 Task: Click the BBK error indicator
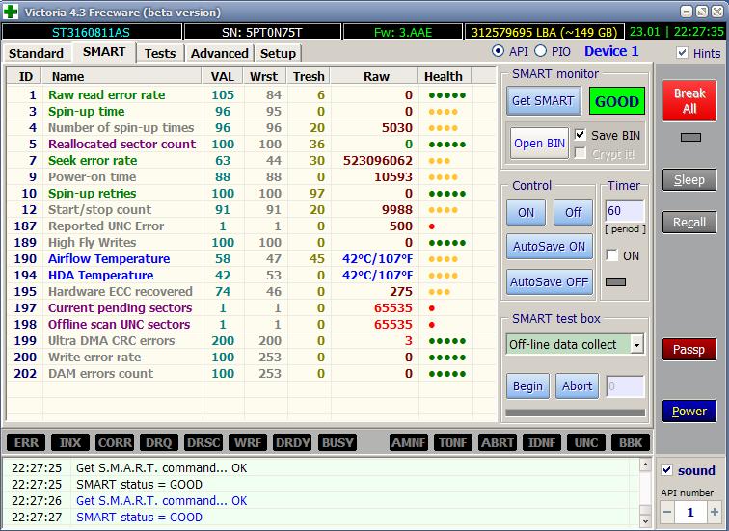pos(631,442)
